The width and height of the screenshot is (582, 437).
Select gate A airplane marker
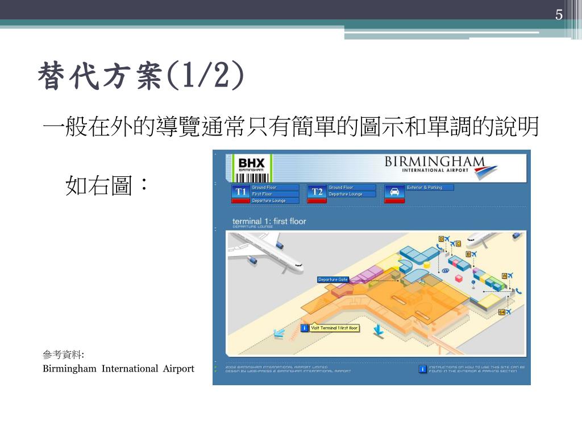point(508,276)
